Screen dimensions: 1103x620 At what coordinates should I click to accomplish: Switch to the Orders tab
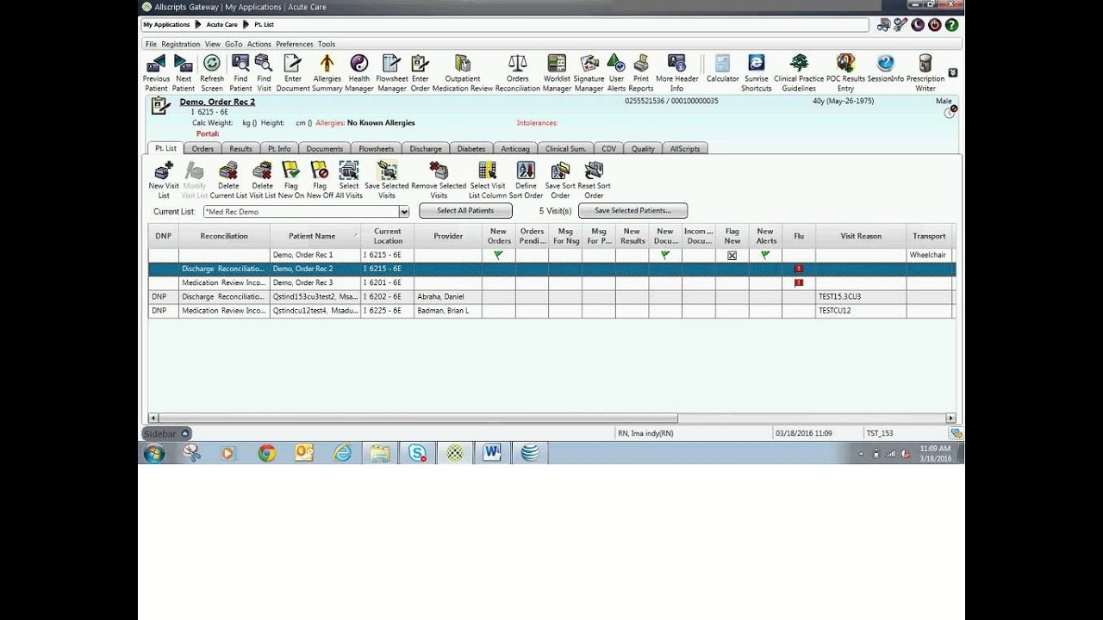tap(203, 149)
